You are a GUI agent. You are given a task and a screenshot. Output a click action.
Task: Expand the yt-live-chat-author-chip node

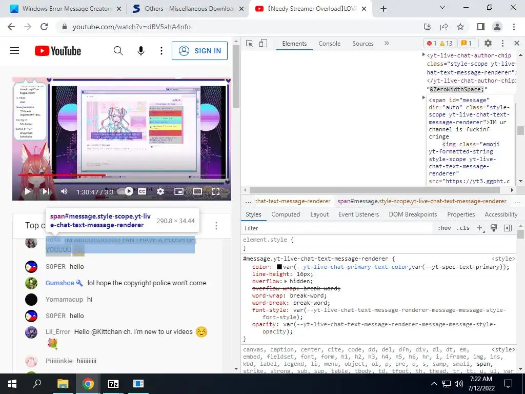point(423,54)
